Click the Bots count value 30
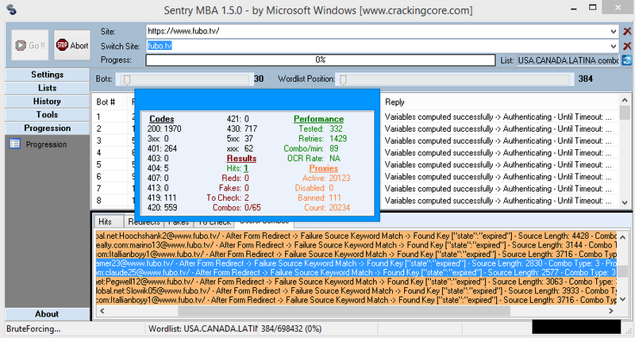635x338 pixels. [259, 79]
